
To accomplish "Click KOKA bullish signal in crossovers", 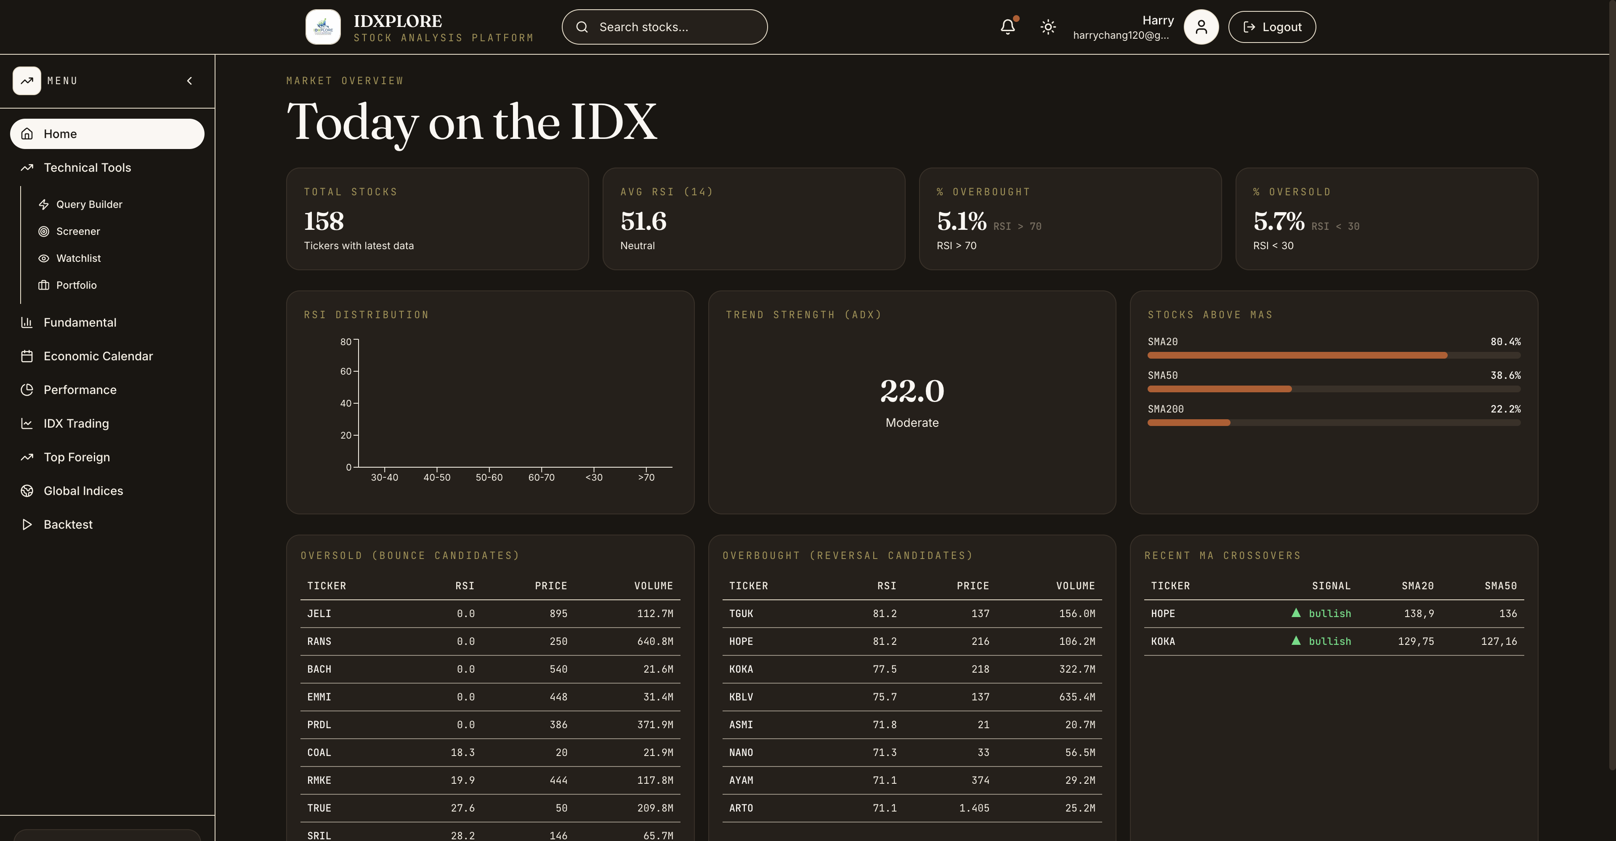I will point(1321,641).
